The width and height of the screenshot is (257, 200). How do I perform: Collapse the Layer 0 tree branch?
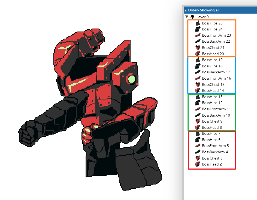coord(187,17)
